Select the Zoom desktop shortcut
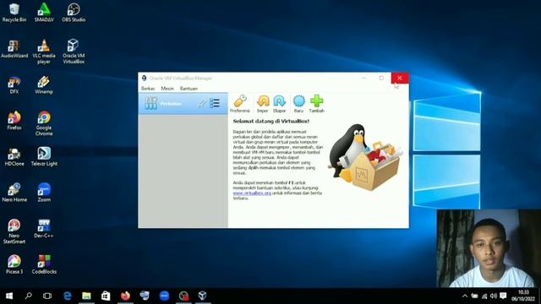The image size is (541, 304). coord(44,193)
